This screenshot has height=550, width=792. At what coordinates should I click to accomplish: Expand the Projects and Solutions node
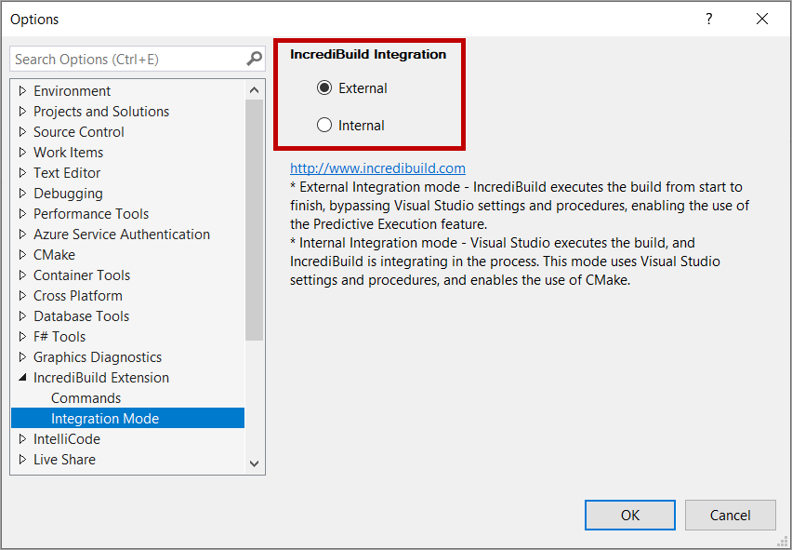[22, 112]
